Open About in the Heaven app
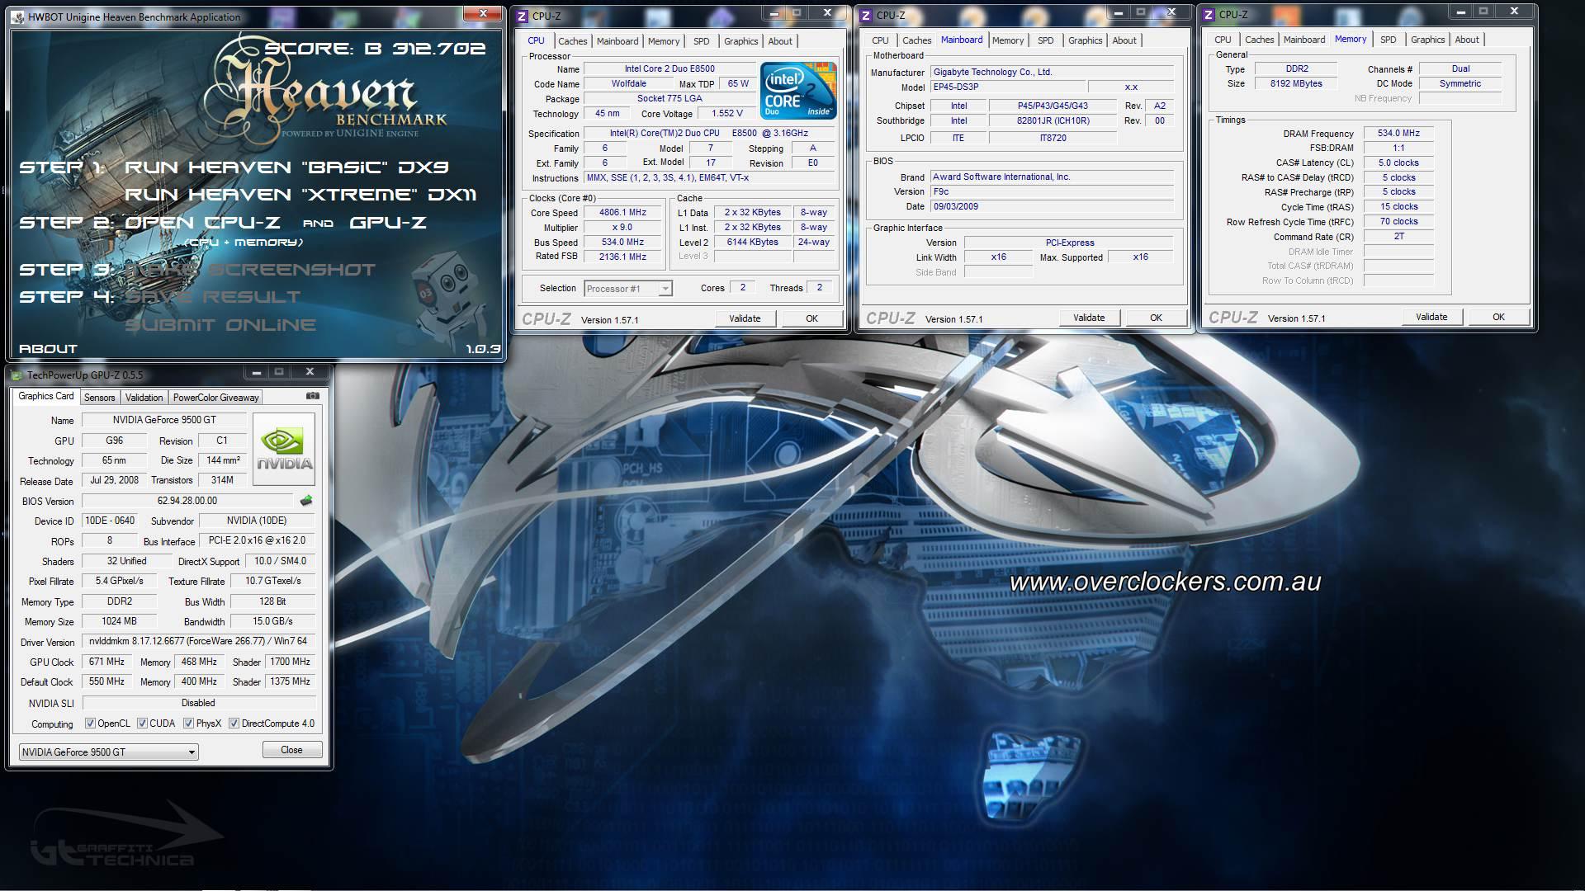Image resolution: width=1585 pixels, height=891 pixels. (48, 349)
